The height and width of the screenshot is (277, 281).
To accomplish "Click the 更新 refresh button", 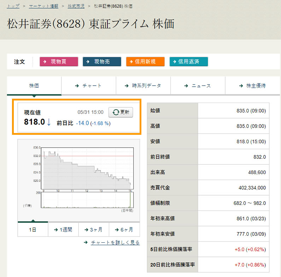I will click(x=121, y=112).
